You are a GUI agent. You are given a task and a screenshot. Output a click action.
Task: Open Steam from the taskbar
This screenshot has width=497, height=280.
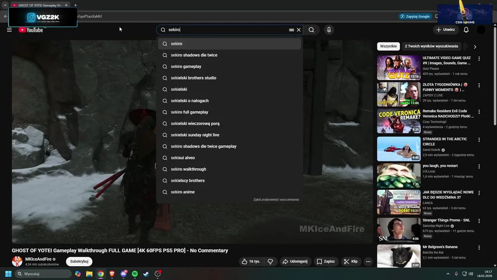(146, 274)
